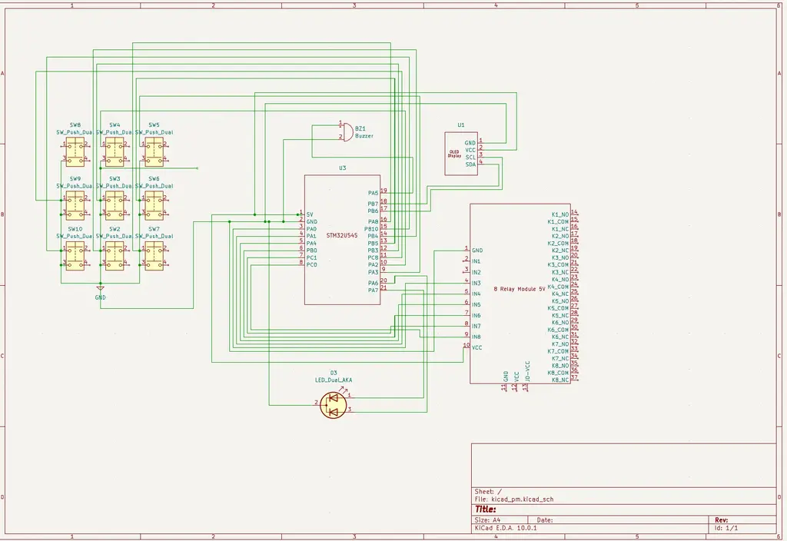Select the SW3 push button symbol
Viewport: 787px width, 541px height.
[115, 205]
